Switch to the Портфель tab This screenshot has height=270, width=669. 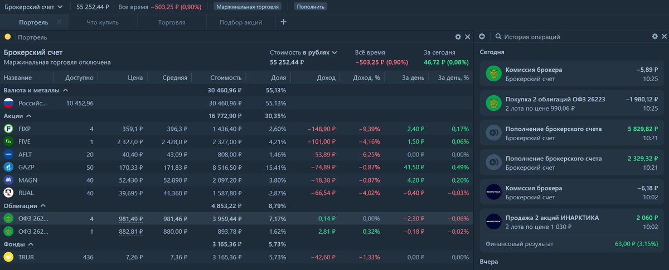pyautogui.click(x=33, y=22)
